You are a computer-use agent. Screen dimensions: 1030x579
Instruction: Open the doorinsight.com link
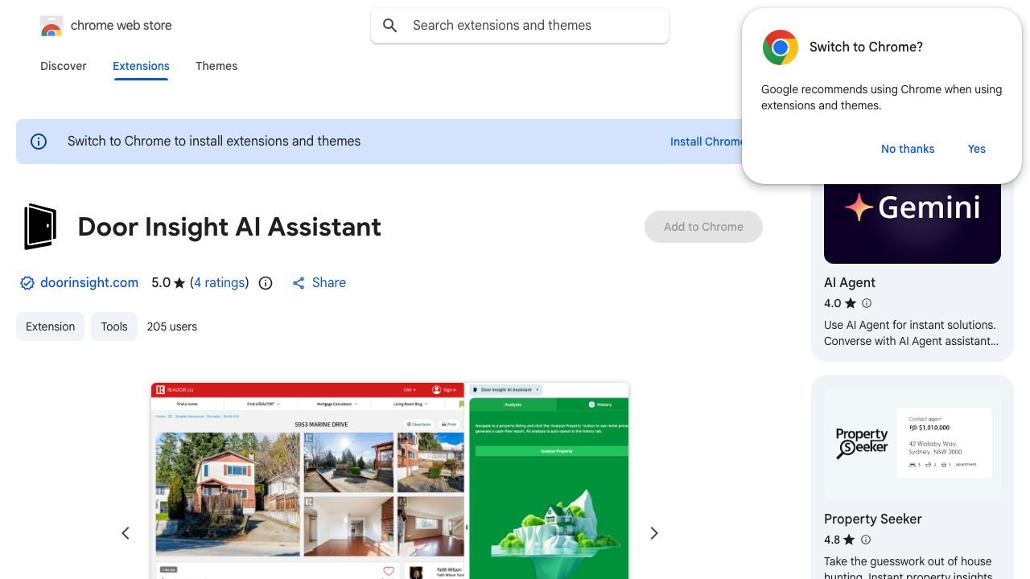(89, 283)
